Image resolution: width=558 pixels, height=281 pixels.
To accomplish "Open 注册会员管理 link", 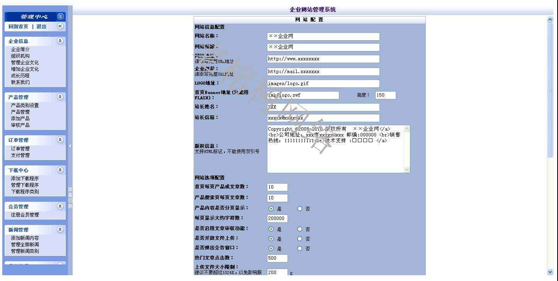I will click(25, 215).
